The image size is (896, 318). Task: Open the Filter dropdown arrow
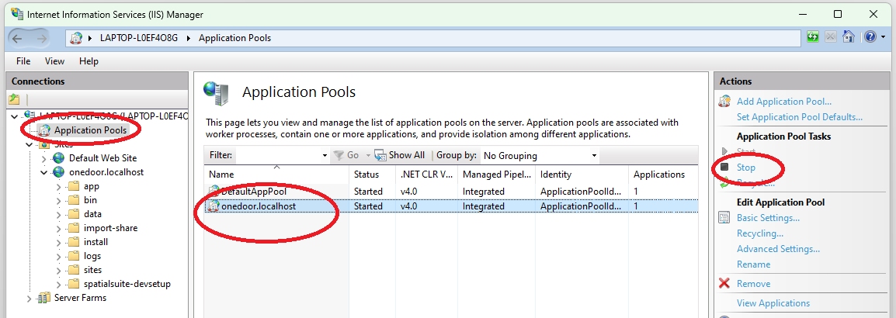pos(325,155)
